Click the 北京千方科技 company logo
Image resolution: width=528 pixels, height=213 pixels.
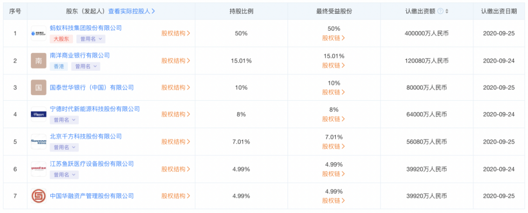pyautogui.click(x=39, y=142)
